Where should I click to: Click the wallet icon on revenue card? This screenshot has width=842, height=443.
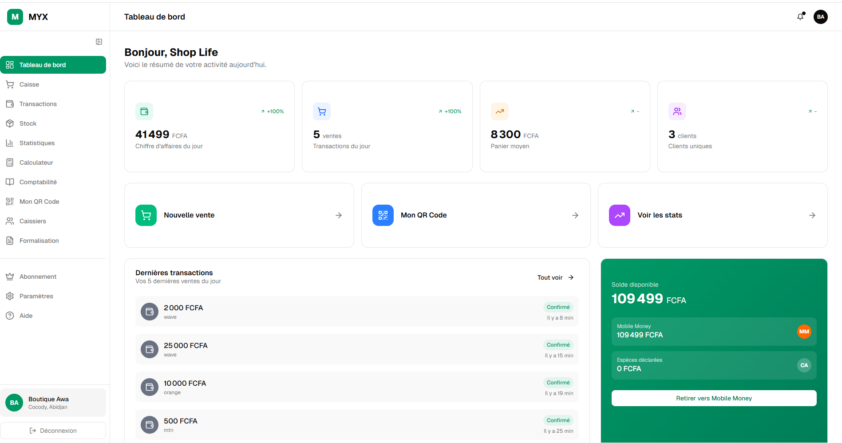click(x=144, y=111)
